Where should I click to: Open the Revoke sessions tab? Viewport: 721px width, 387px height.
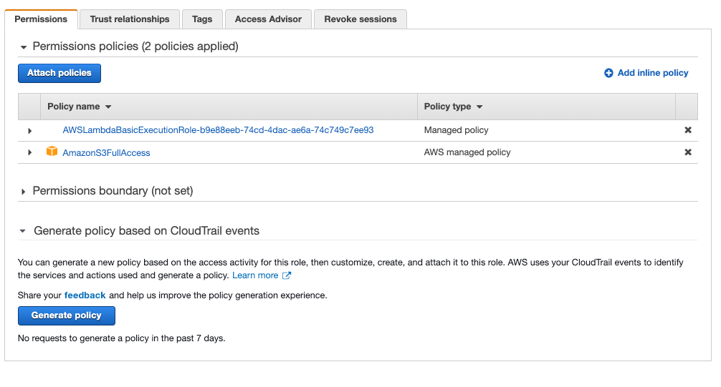(x=360, y=19)
